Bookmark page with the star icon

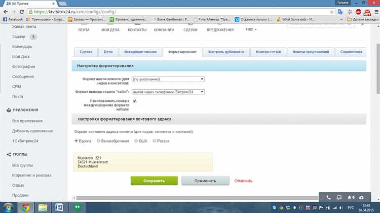click(x=331, y=12)
